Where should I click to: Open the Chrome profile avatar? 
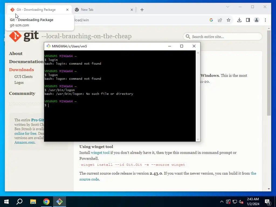257,20
